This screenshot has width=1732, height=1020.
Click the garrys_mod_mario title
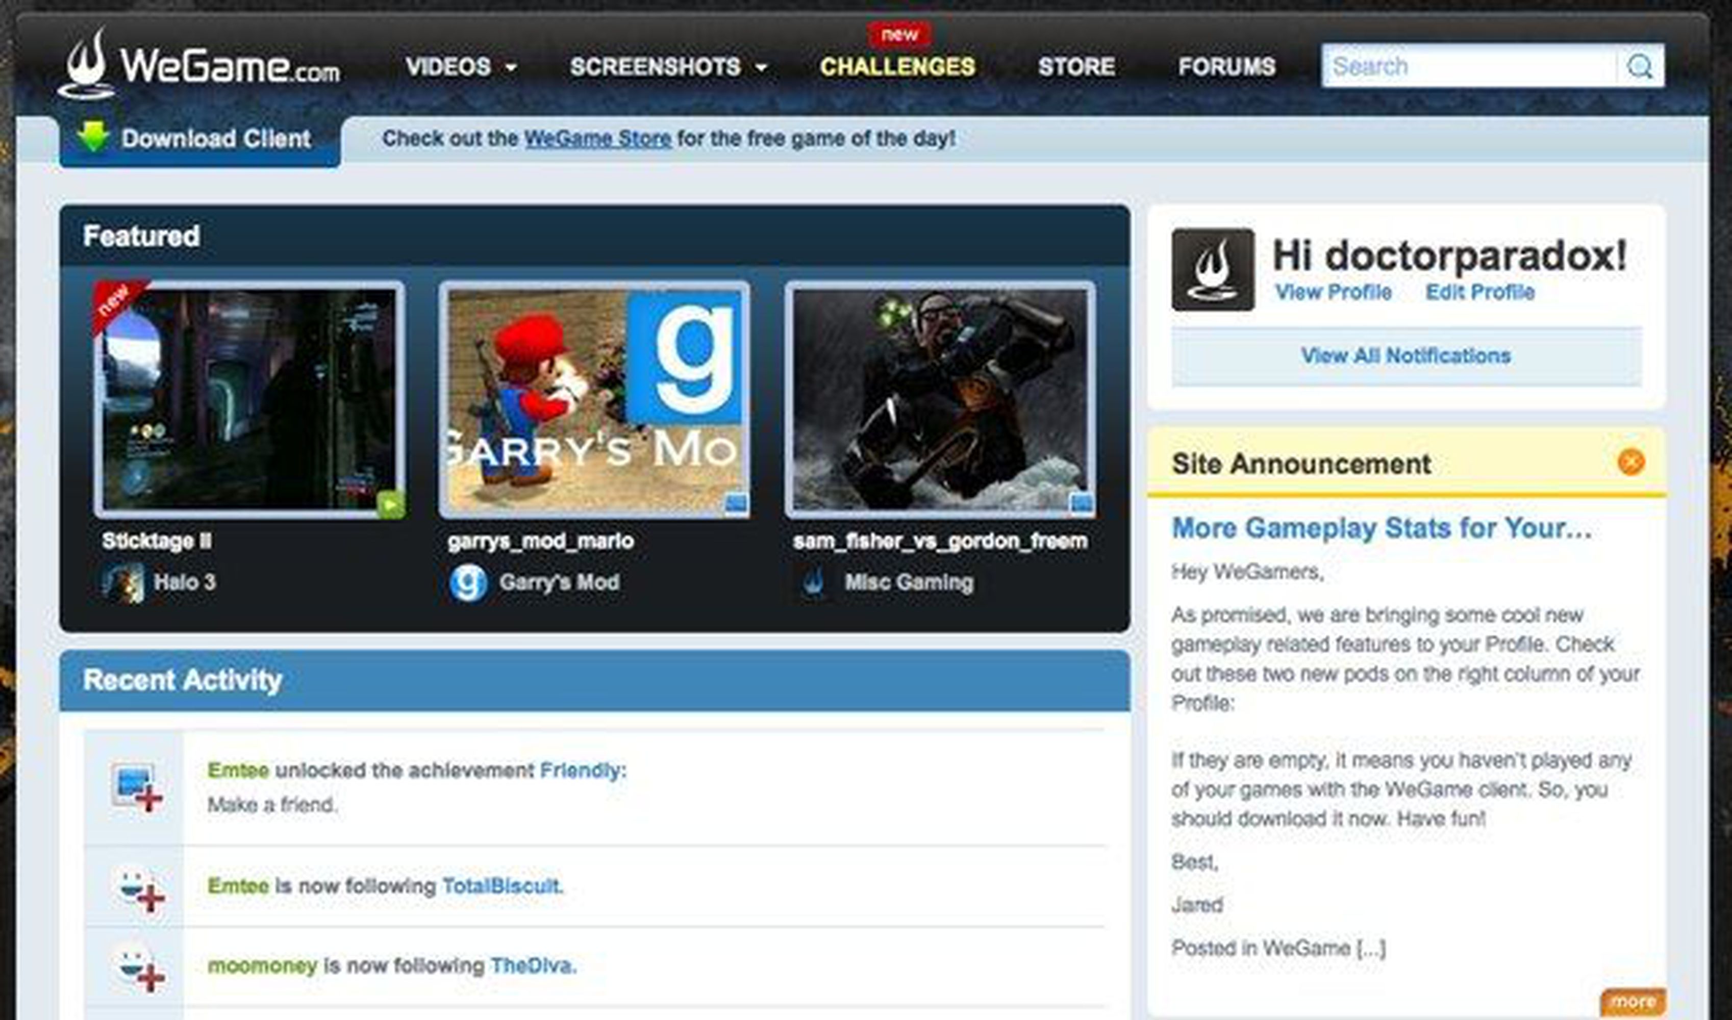pos(540,542)
